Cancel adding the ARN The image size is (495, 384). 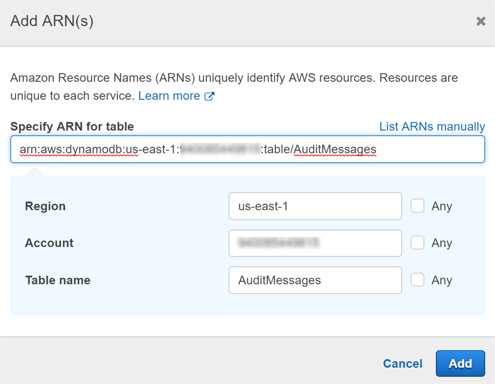pos(402,363)
